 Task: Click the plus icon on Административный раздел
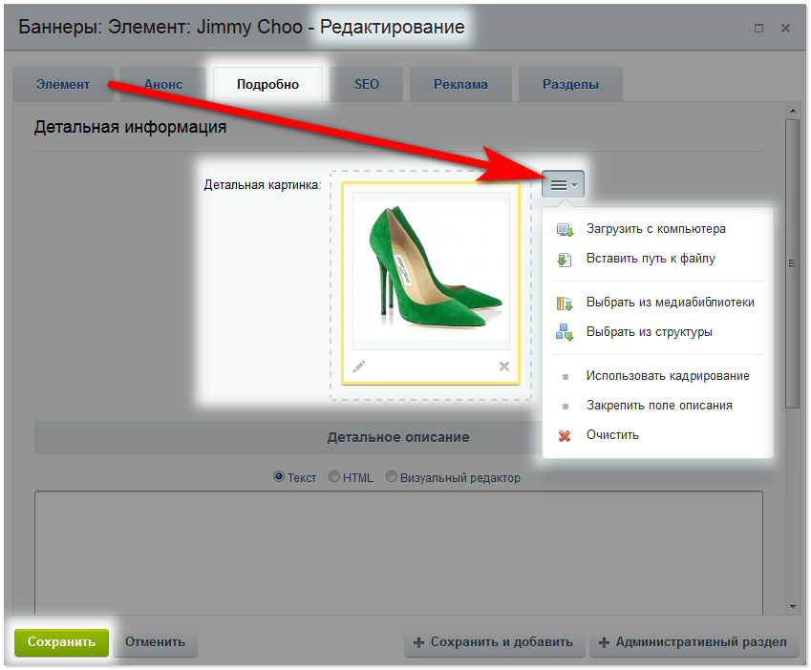(x=604, y=642)
